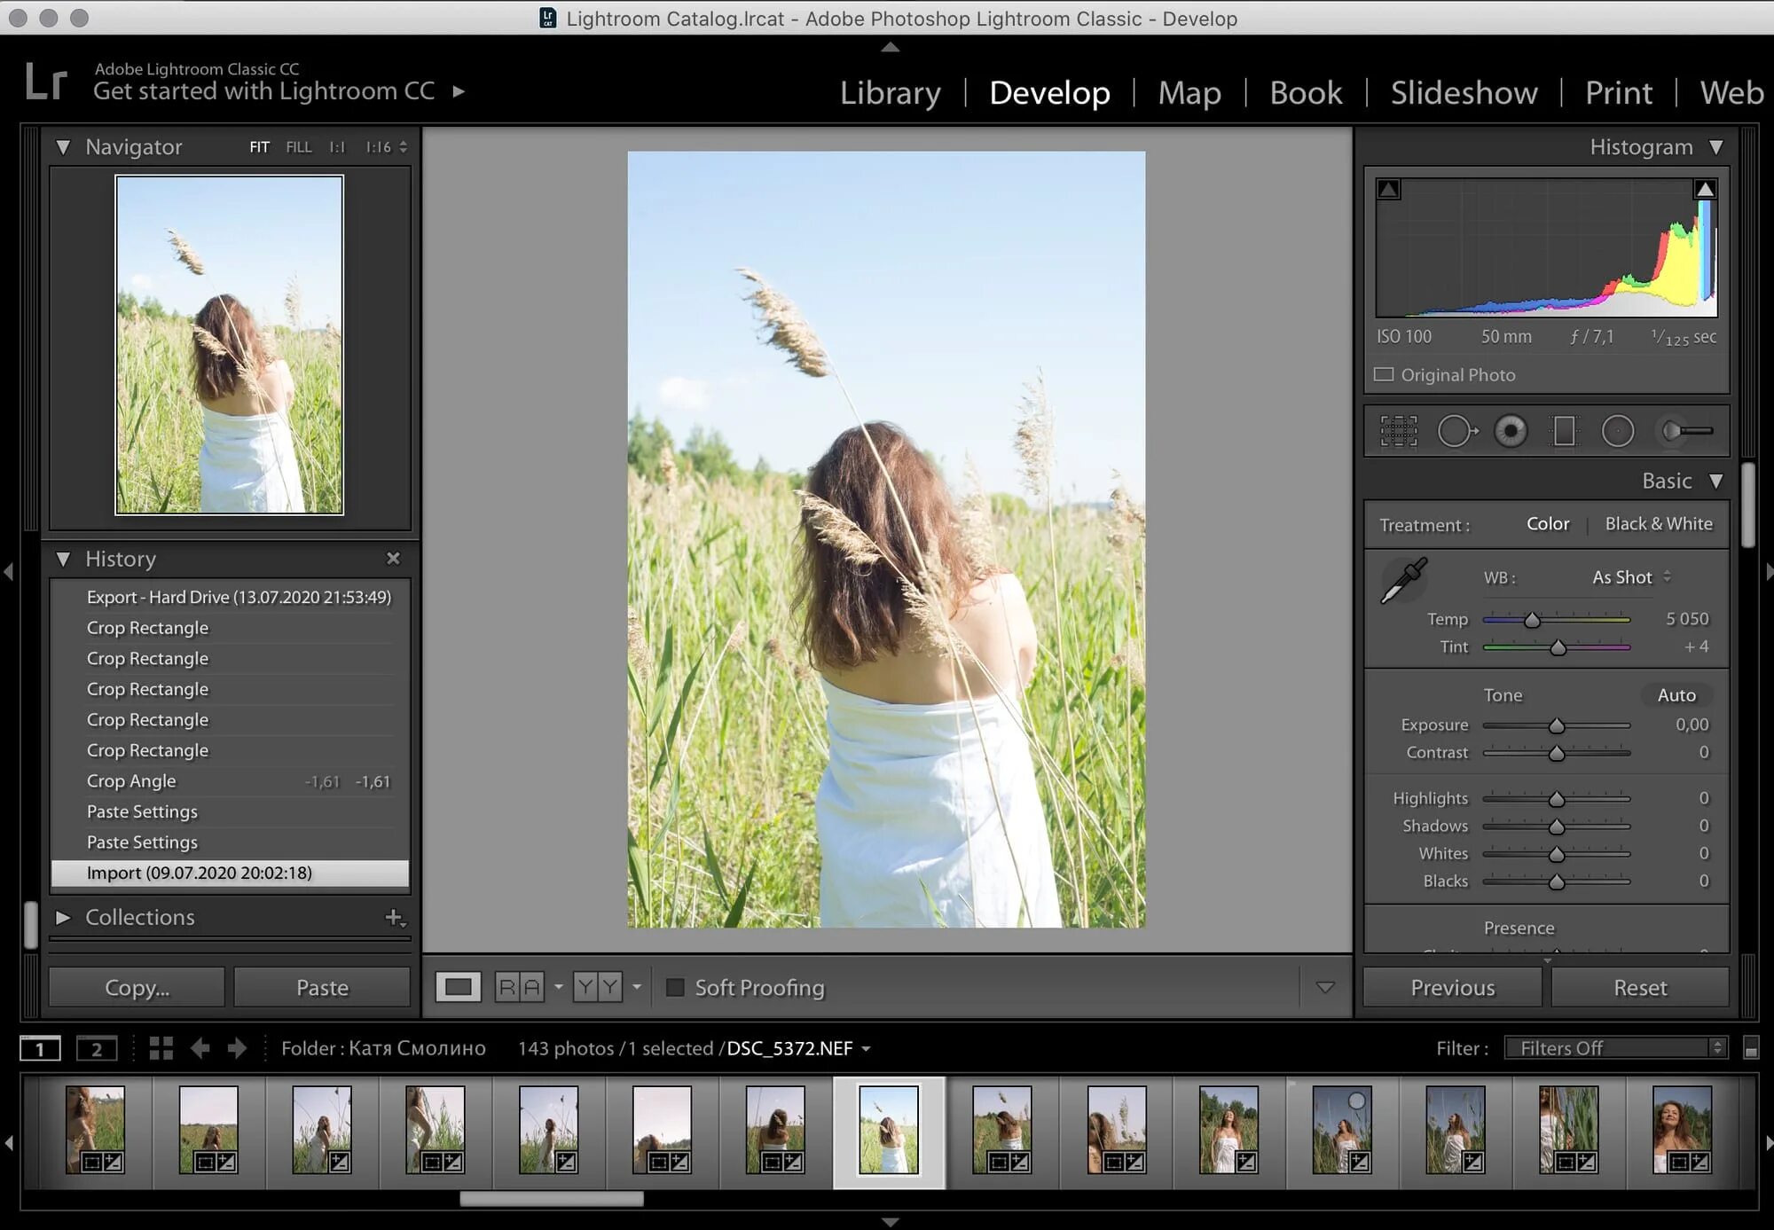The height and width of the screenshot is (1230, 1774).
Task: Open the Filters Off dropdown
Action: pos(1616,1048)
